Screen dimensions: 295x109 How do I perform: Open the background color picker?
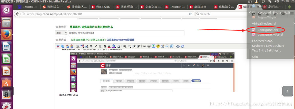tap(114, 46)
